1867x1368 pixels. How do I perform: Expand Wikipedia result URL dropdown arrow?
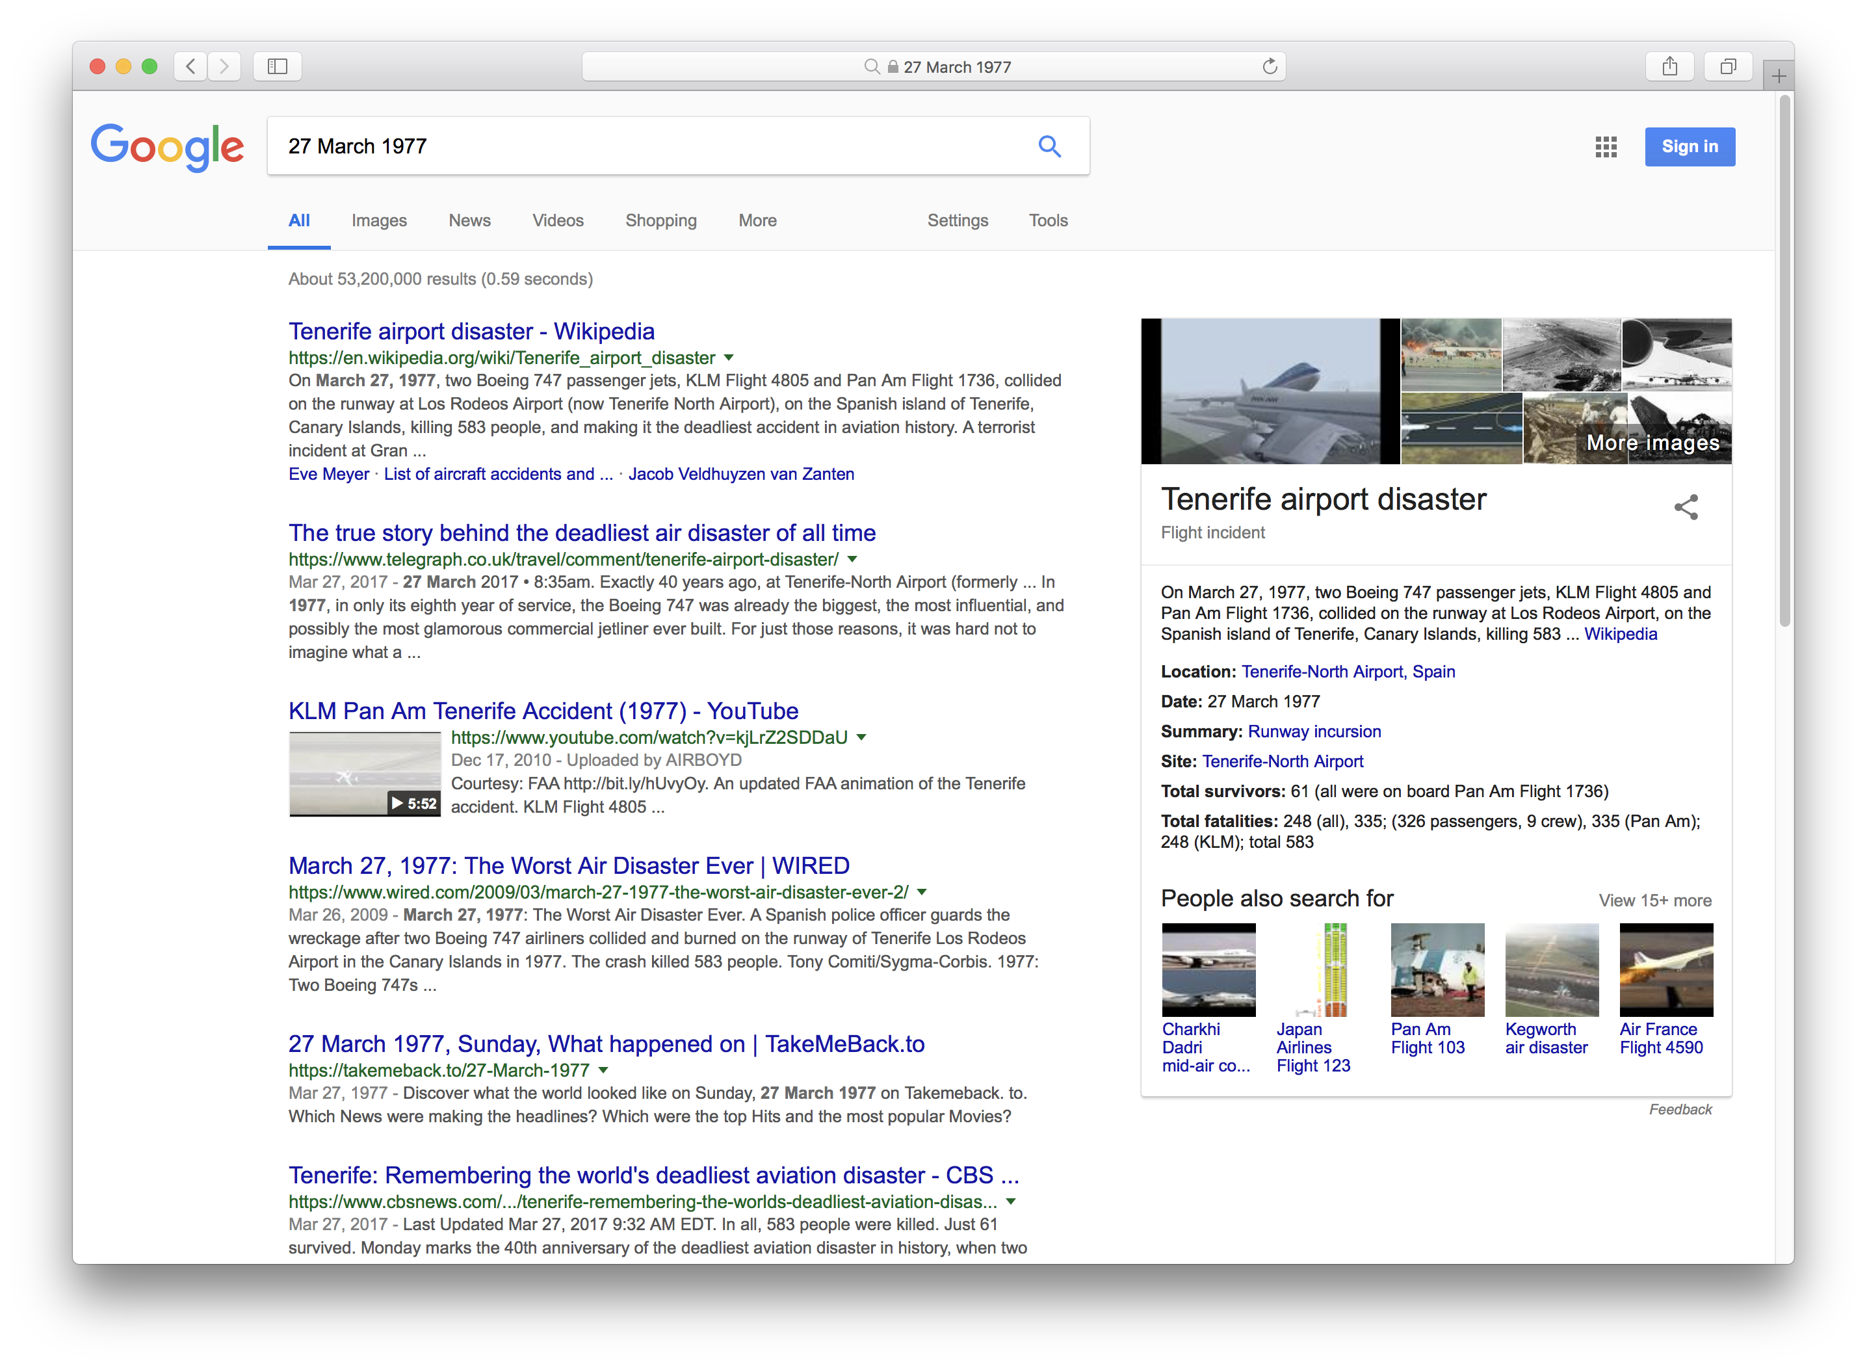(x=729, y=358)
